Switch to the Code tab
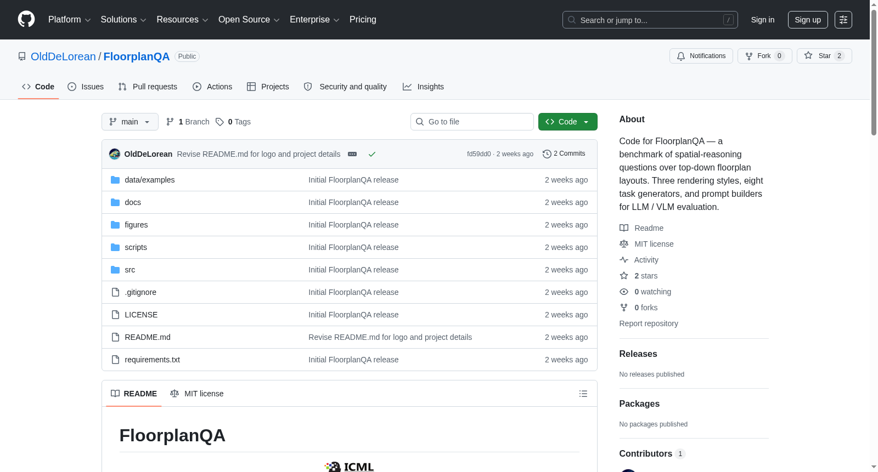The width and height of the screenshot is (878, 472). [x=38, y=87]
